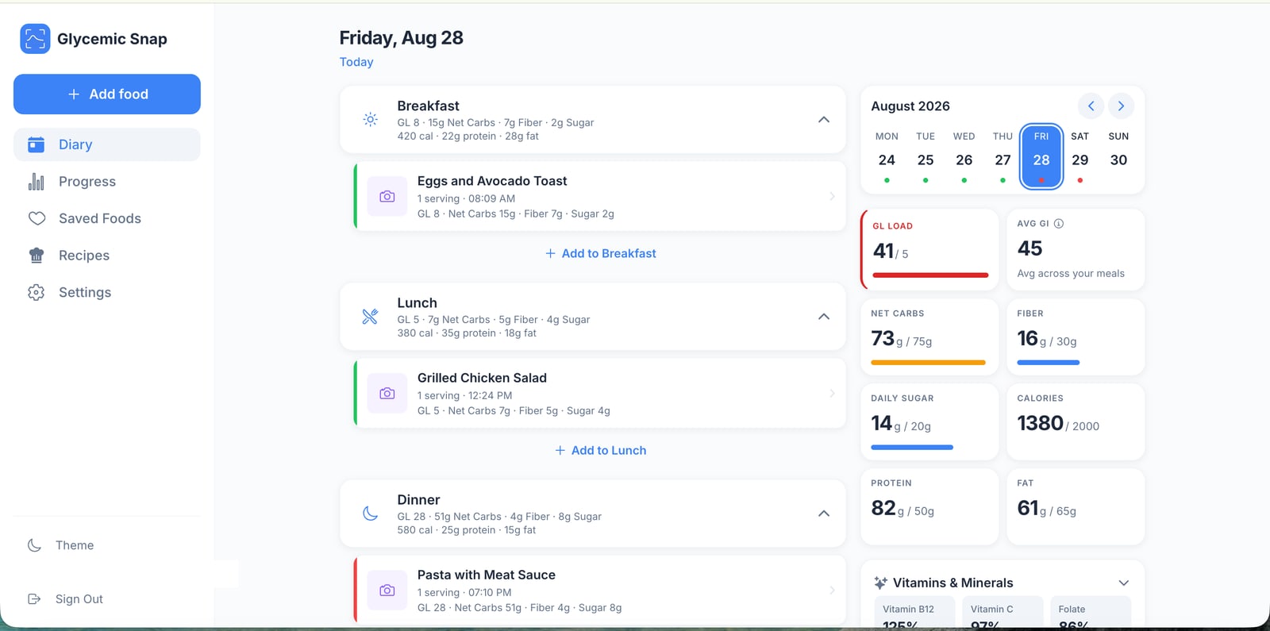Open the Progress page label
Screen dimensions: 1270x631
click(87, 182)
